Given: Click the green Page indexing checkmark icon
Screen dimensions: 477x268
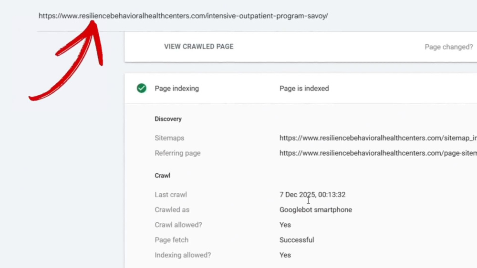Looking at the screenshot, I should click(x=142, y=89).
